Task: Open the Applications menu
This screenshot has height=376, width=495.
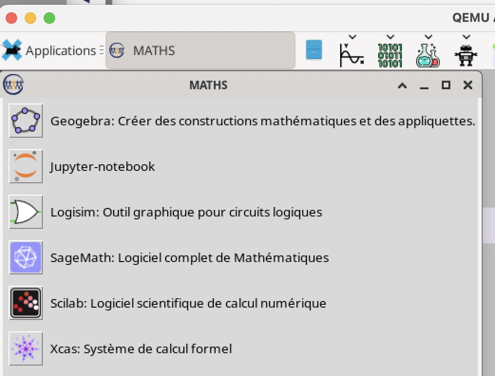Action: pyautogui.click(x=48, y=50)
